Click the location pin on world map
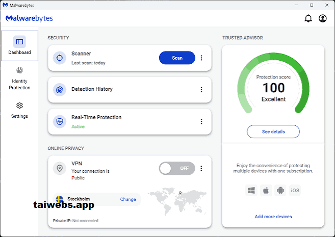Screen dimensions: 335x237 tap(180, 193)
